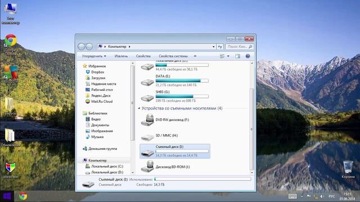Click the РУС language indicator
This screenshot has height=202, width=360.
tap(331, 196)
